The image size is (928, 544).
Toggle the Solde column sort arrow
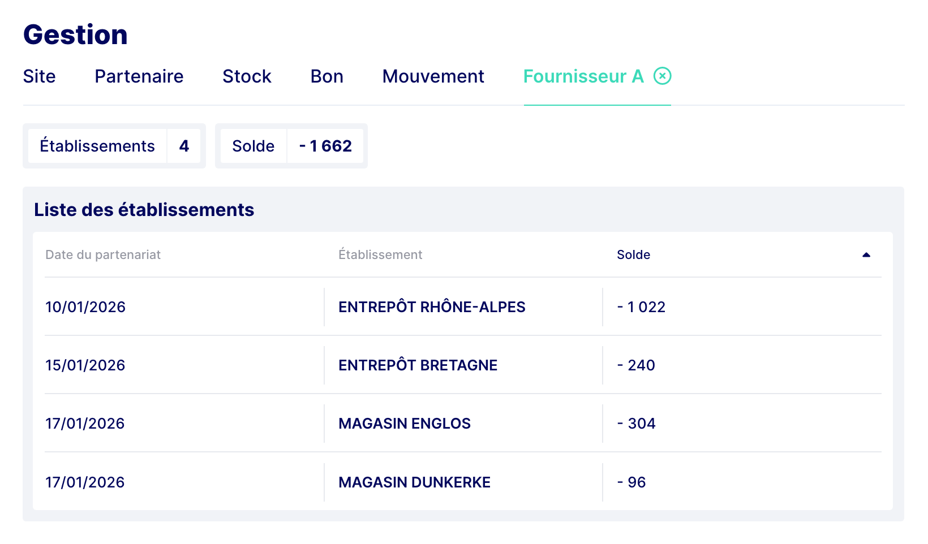click(866, 255)
